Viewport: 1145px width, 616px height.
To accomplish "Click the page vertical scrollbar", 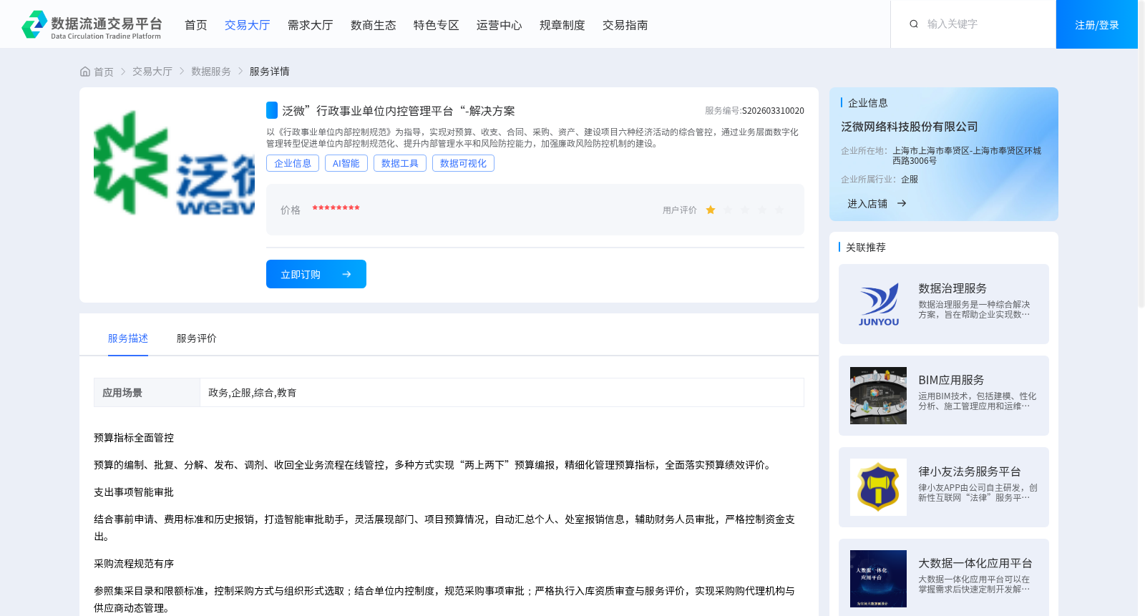I will pyautogui.click(x=1141, y=154).
